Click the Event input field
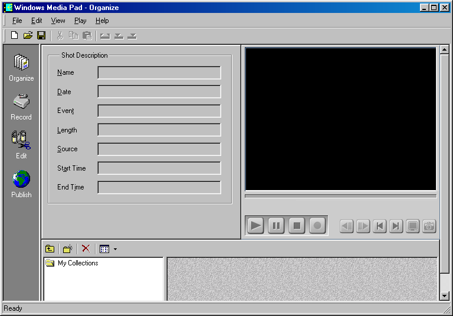The height and width of the screenshot is (316, 453). click(x=159, y=111)
